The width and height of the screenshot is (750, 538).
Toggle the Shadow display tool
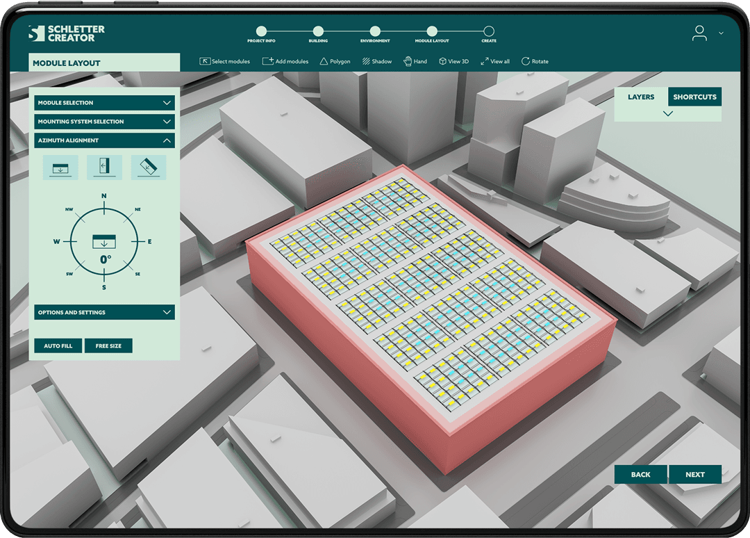[x=377, y=61]
